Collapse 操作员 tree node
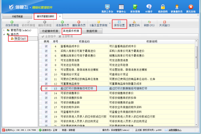 [x=4, y=34]
